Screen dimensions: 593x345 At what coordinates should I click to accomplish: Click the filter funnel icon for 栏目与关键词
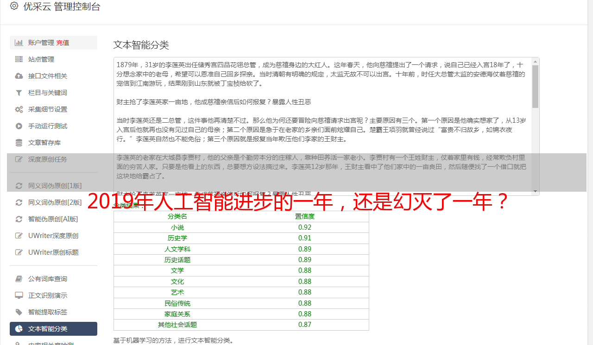click(x=19, y=93)
